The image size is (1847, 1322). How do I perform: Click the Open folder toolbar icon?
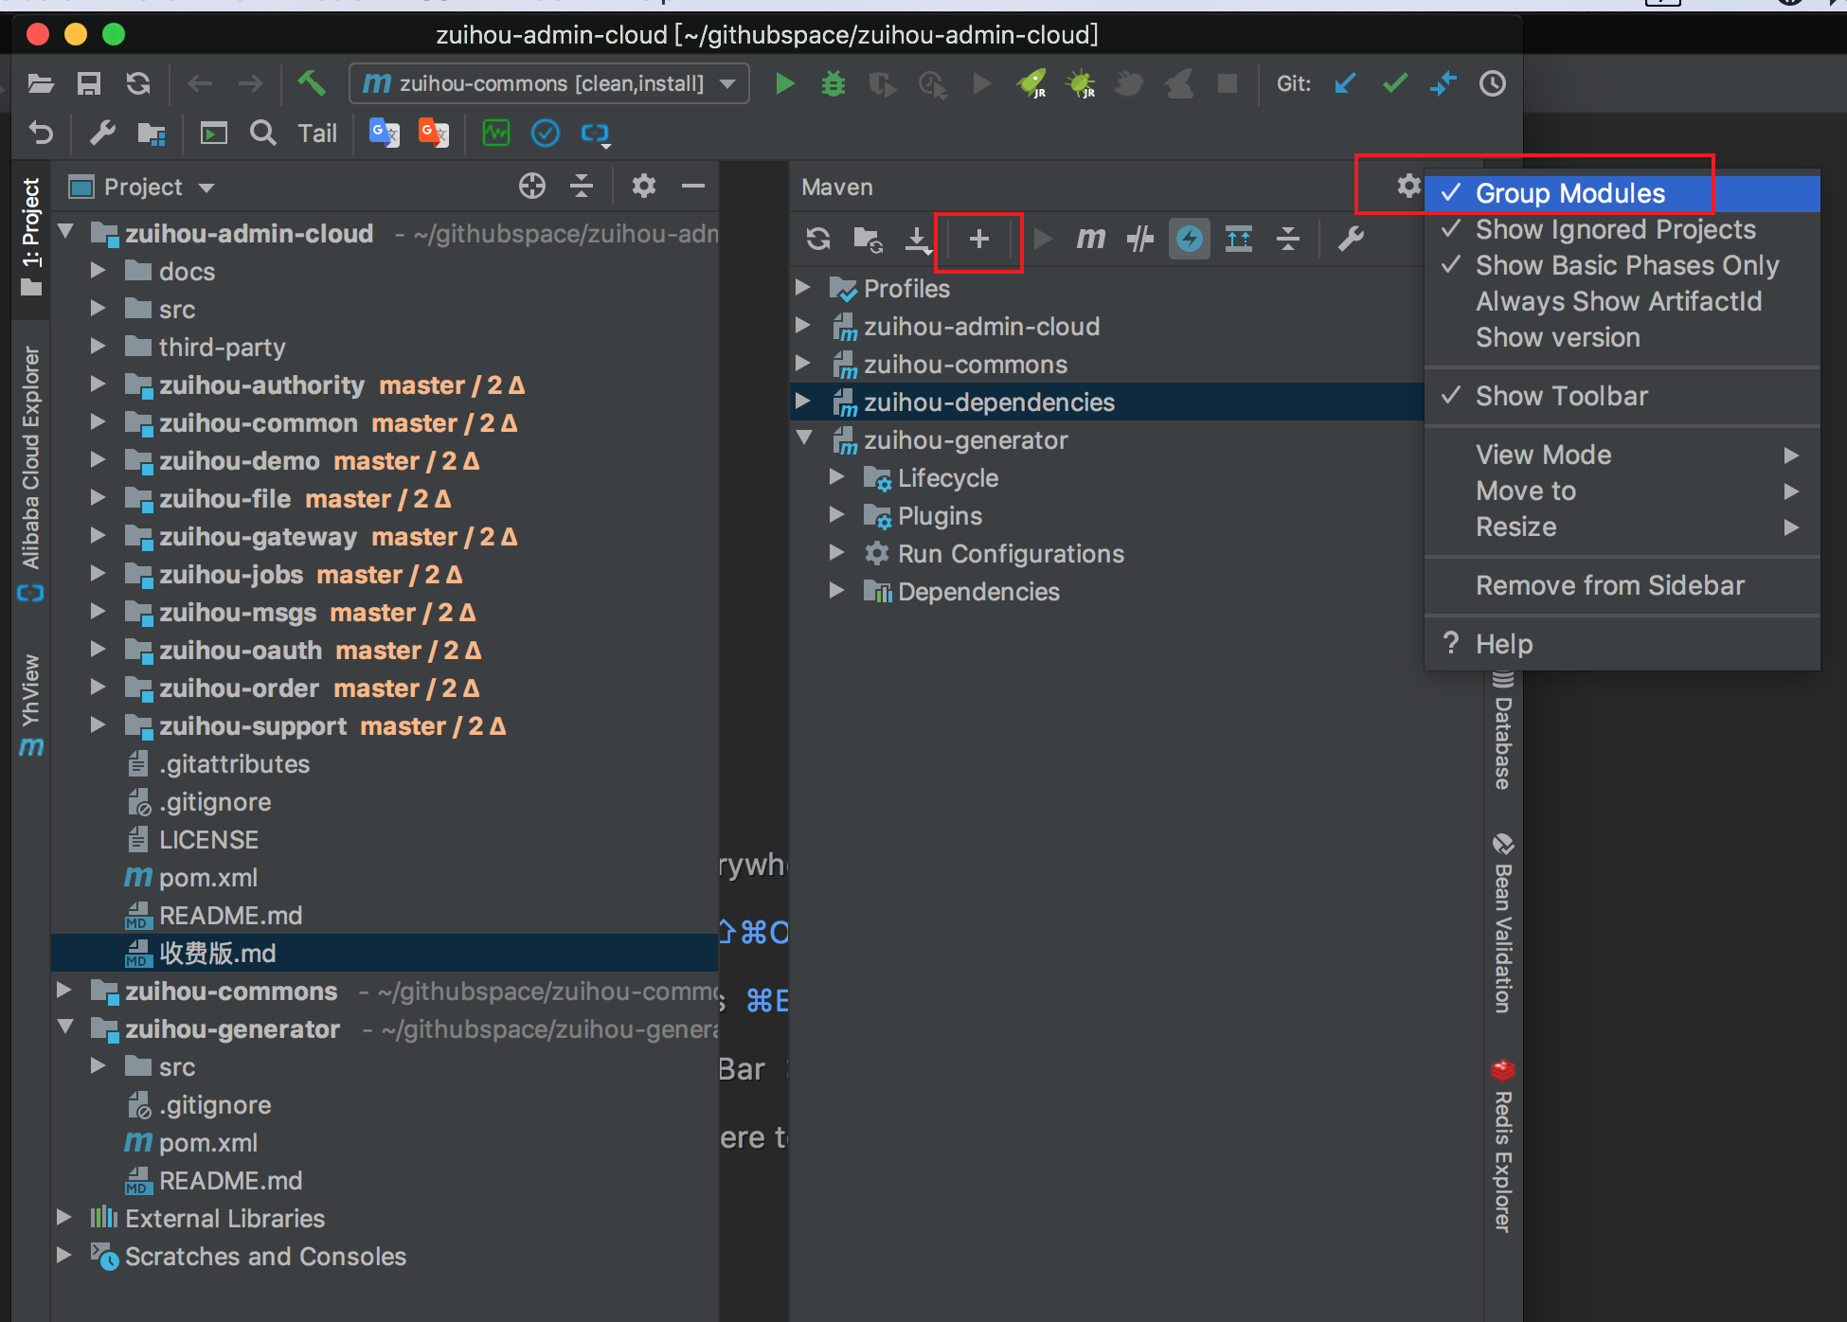point(41,83)
